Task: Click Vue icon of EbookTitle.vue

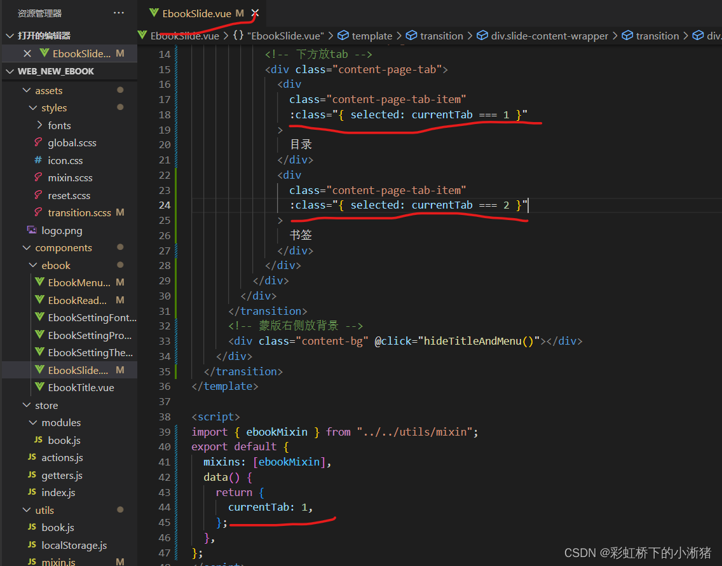Action: tap(40, 387)
